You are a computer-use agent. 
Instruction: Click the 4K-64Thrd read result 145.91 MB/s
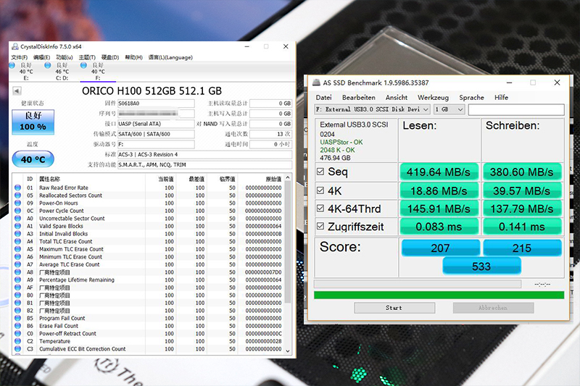tap(439, 209)
